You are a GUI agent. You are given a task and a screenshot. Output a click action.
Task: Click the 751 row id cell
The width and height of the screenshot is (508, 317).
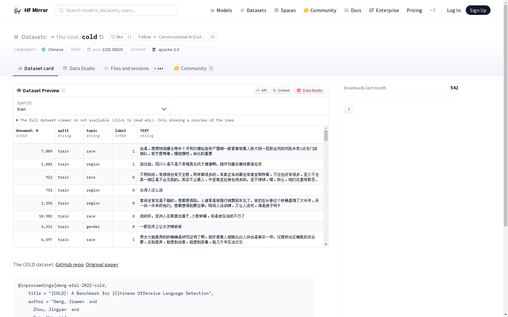coord(34,190)
